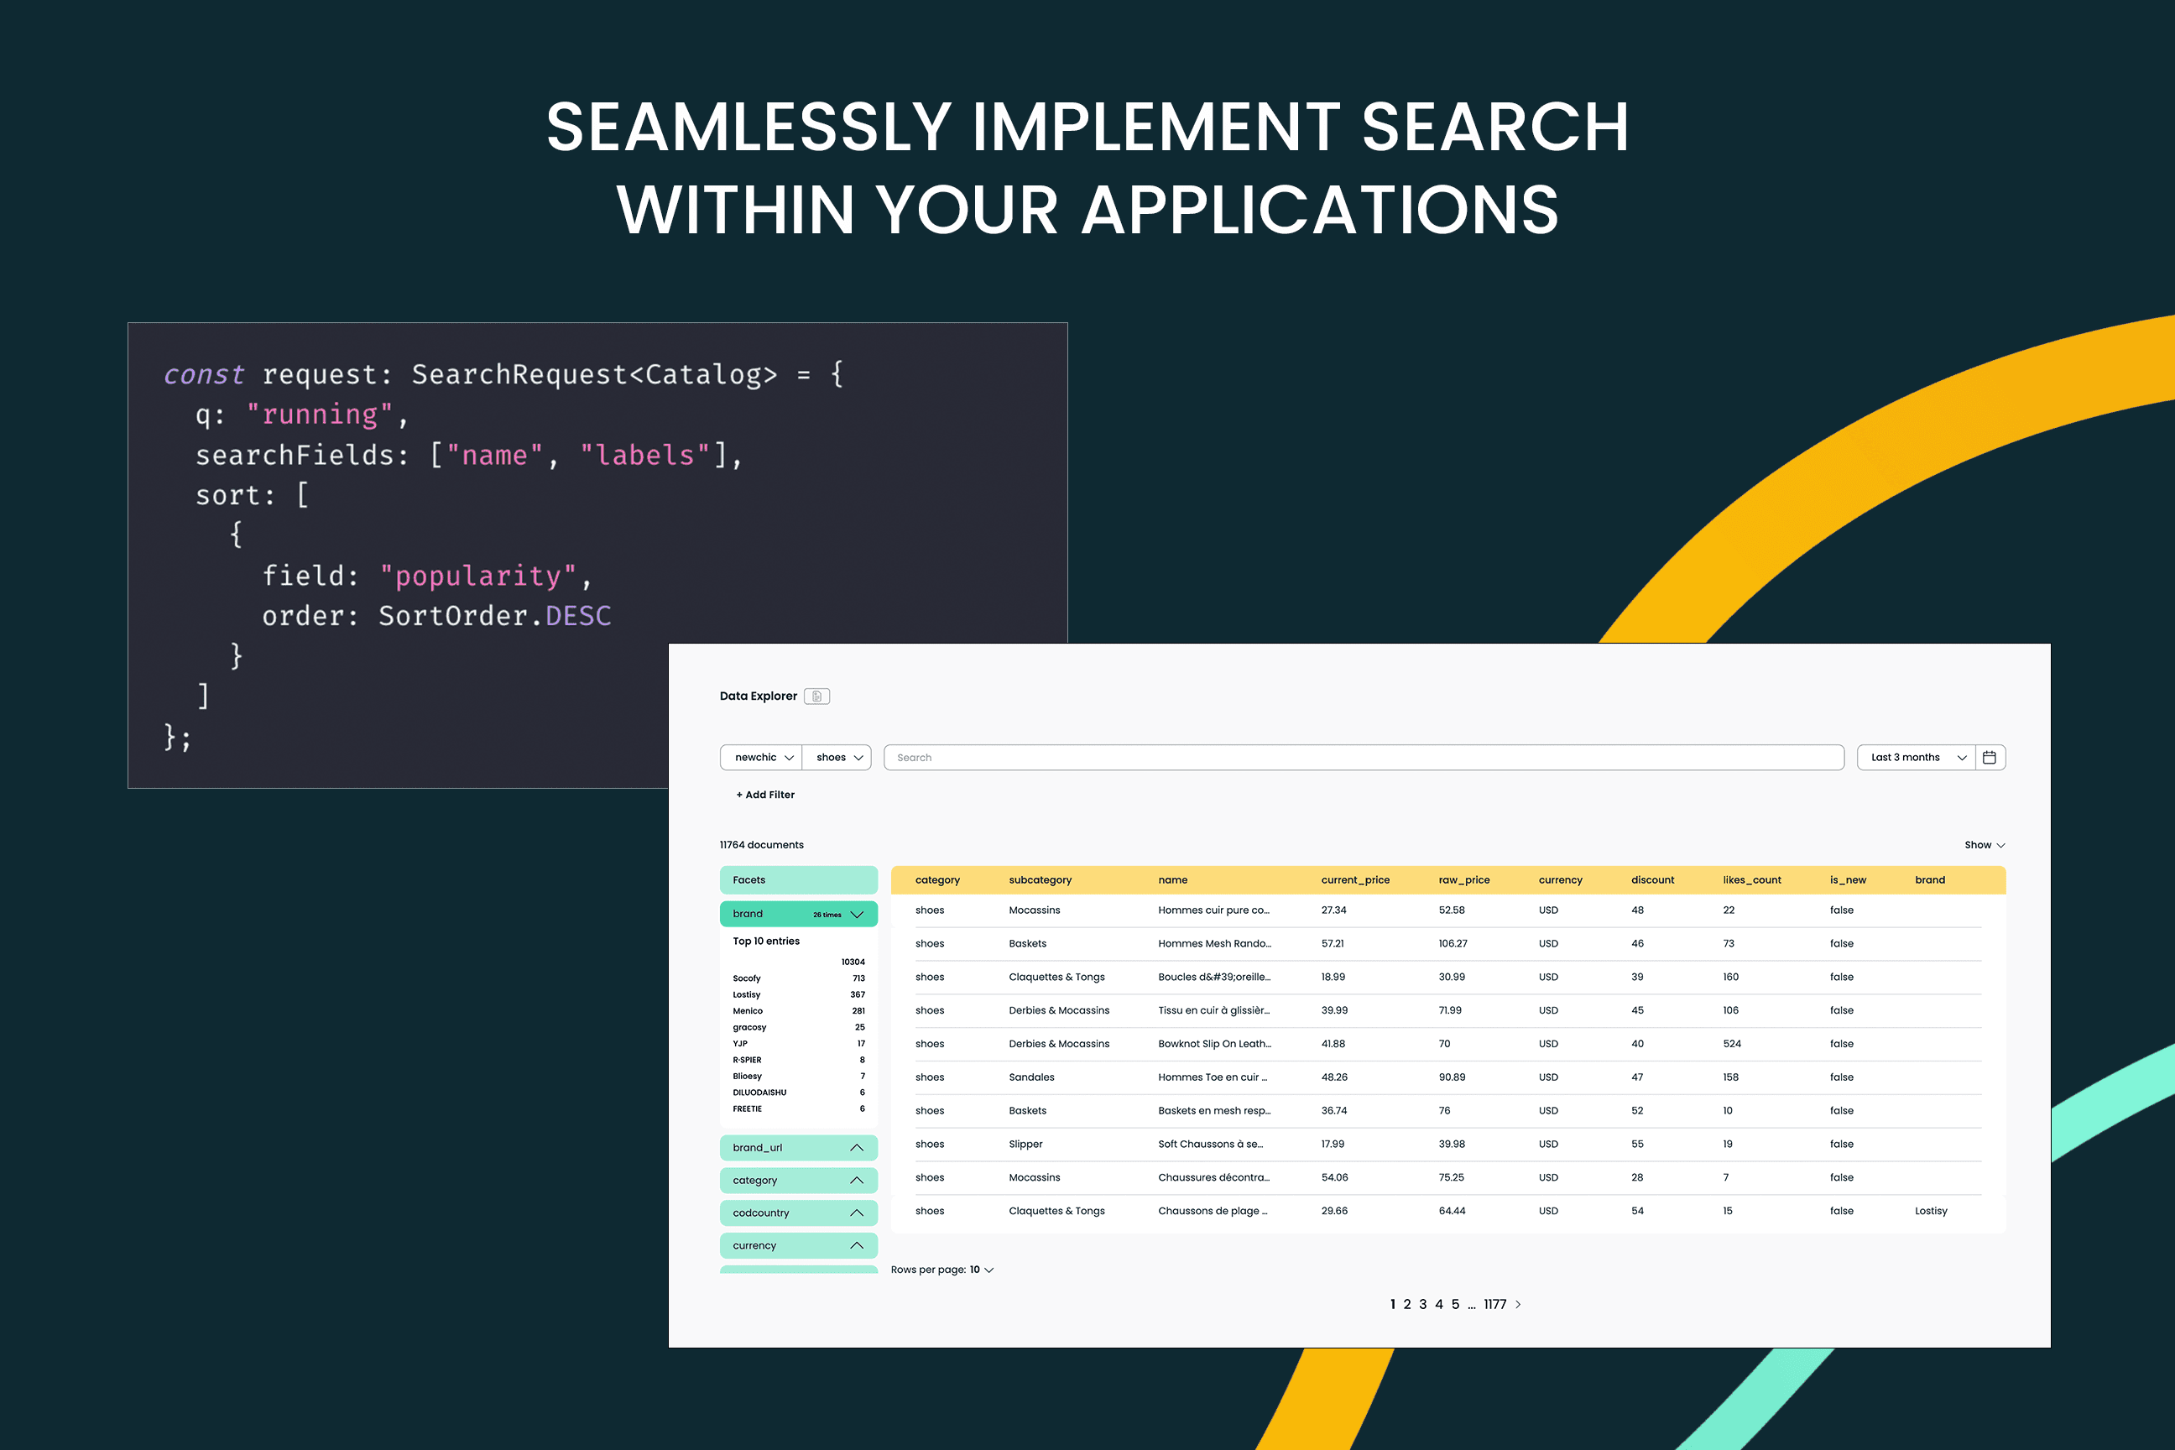Jump to last page 1177
Screen dimensions: 2175x1450
1494,1305
